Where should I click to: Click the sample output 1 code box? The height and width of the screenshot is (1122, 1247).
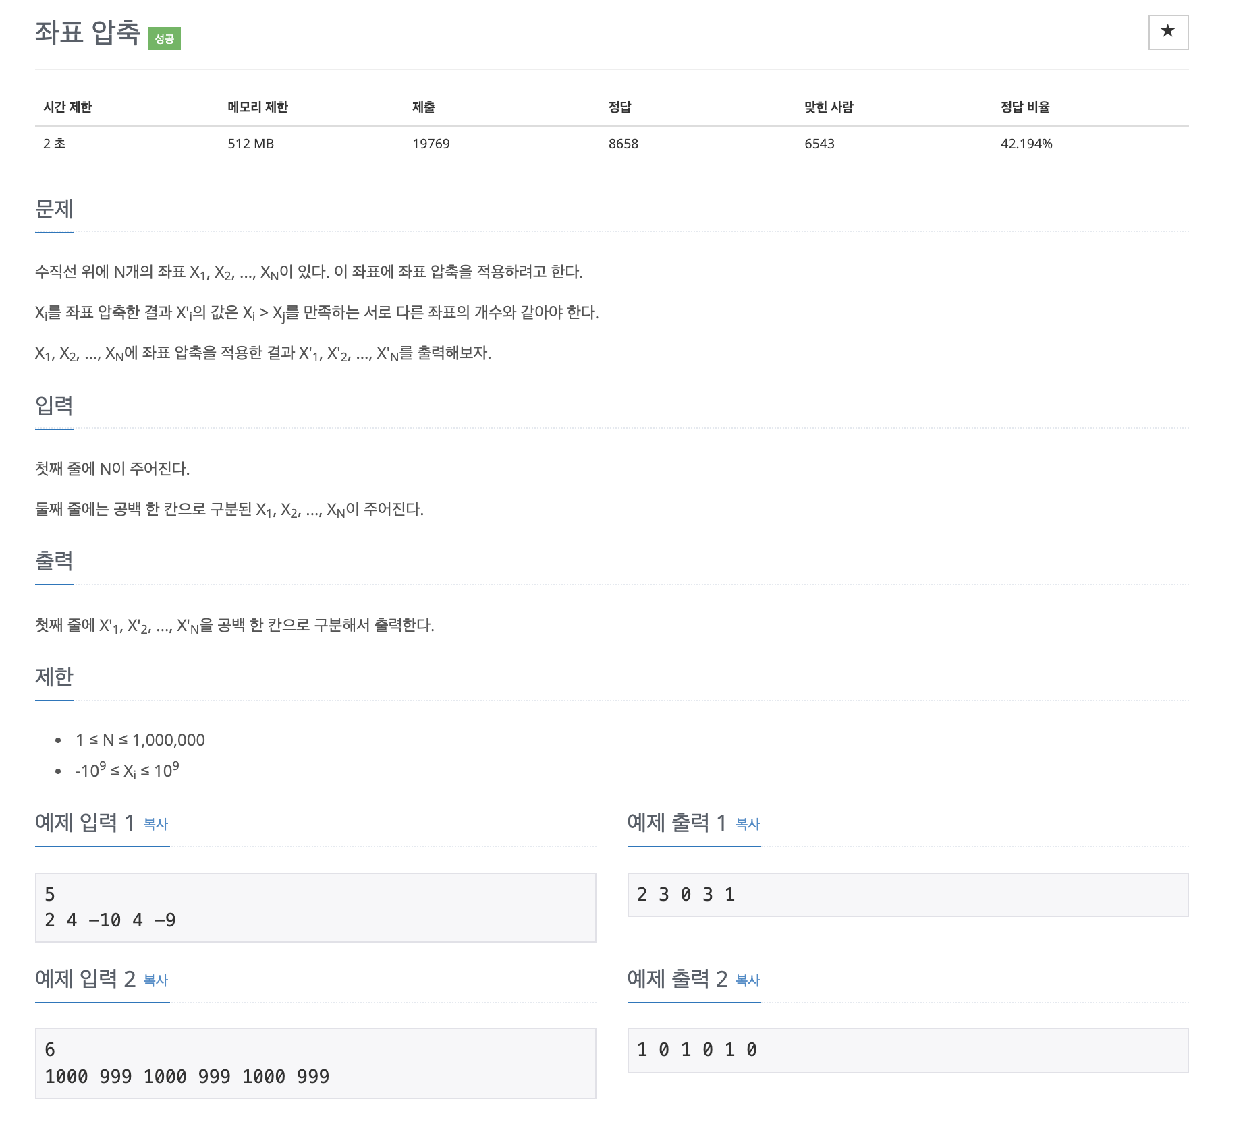[x=908, y=894]
